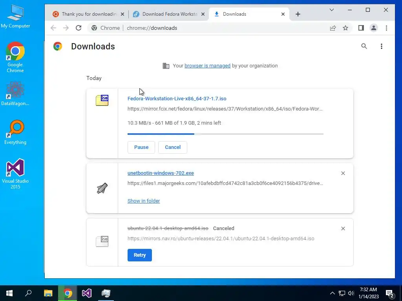Close the Downloads tab
The width and height of the screenshot is (402, 301).
click(x=283, y=14)
